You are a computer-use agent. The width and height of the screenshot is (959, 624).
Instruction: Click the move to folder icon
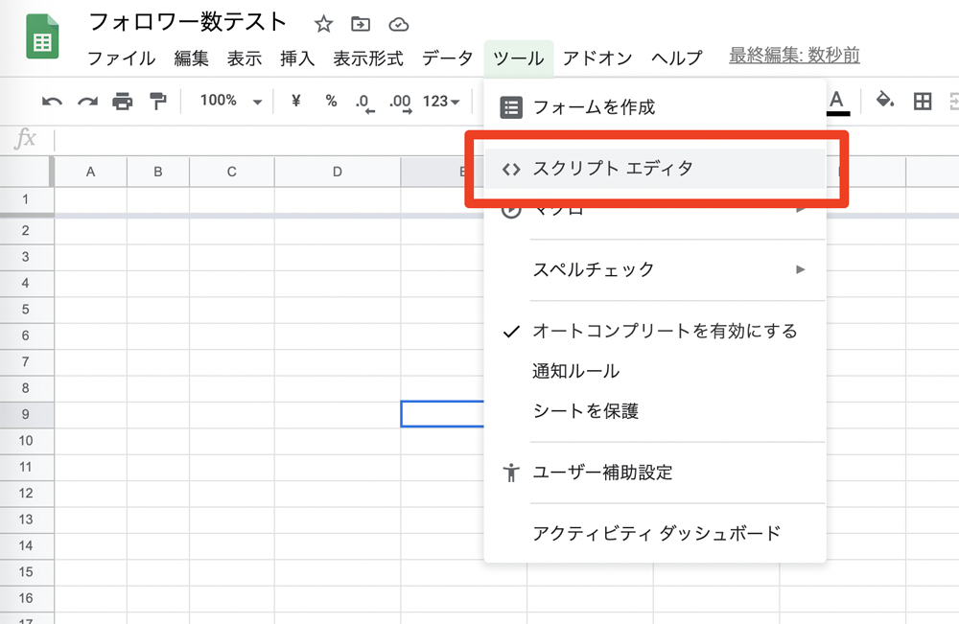click(x=361, y=25)
